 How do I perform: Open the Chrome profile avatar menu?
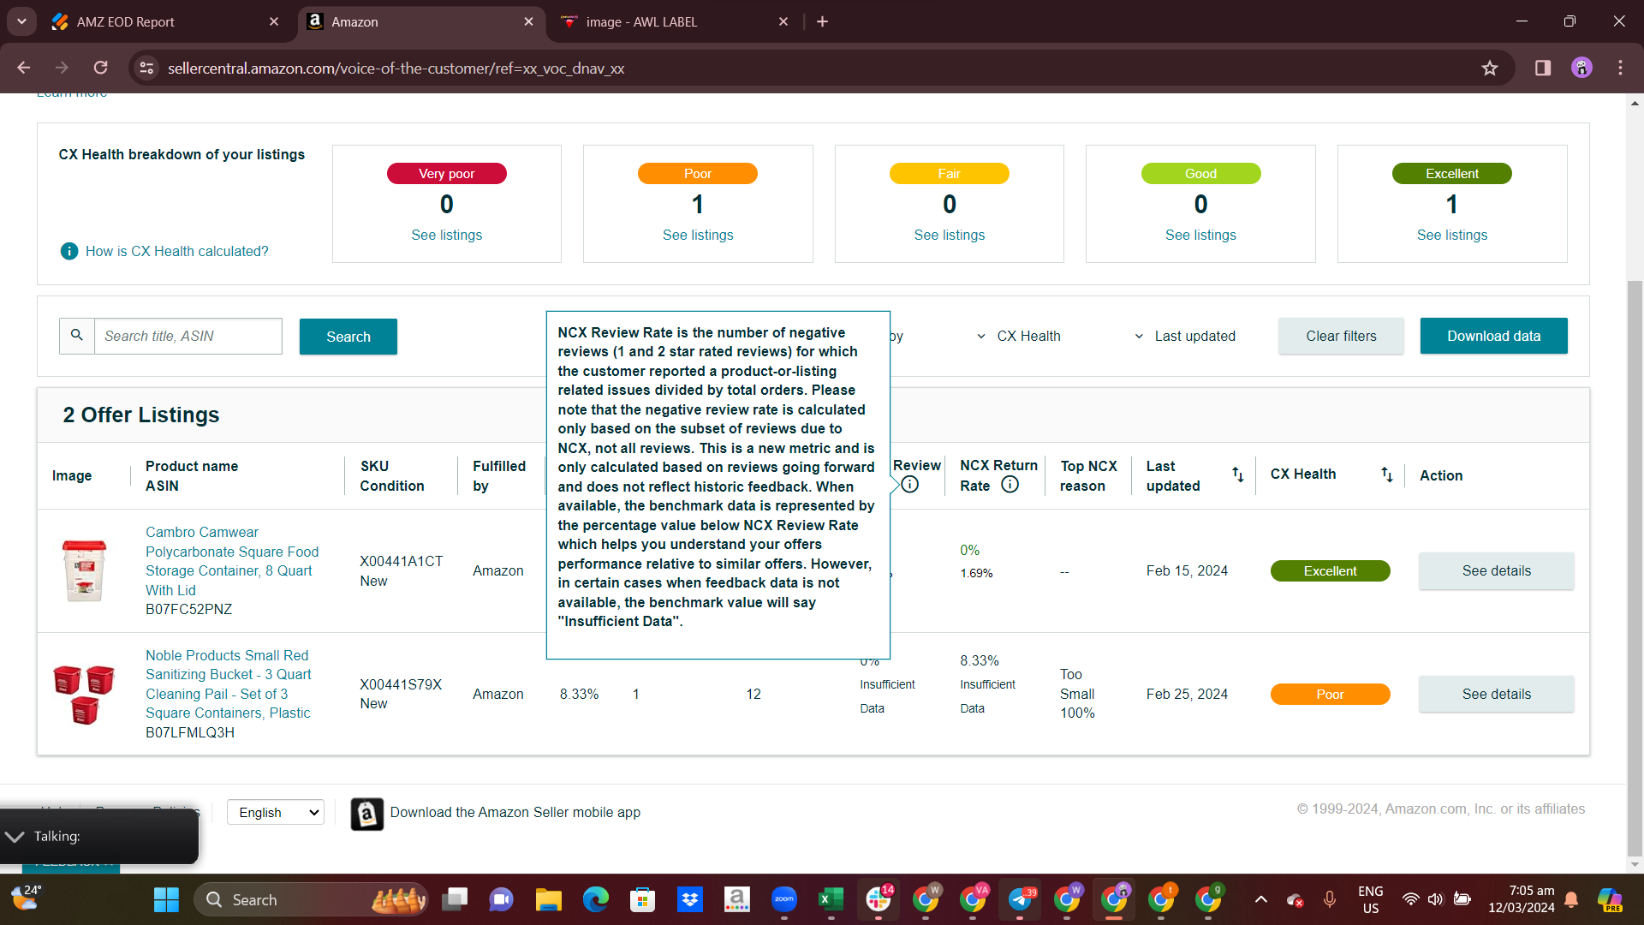(x=1581, y=68)
